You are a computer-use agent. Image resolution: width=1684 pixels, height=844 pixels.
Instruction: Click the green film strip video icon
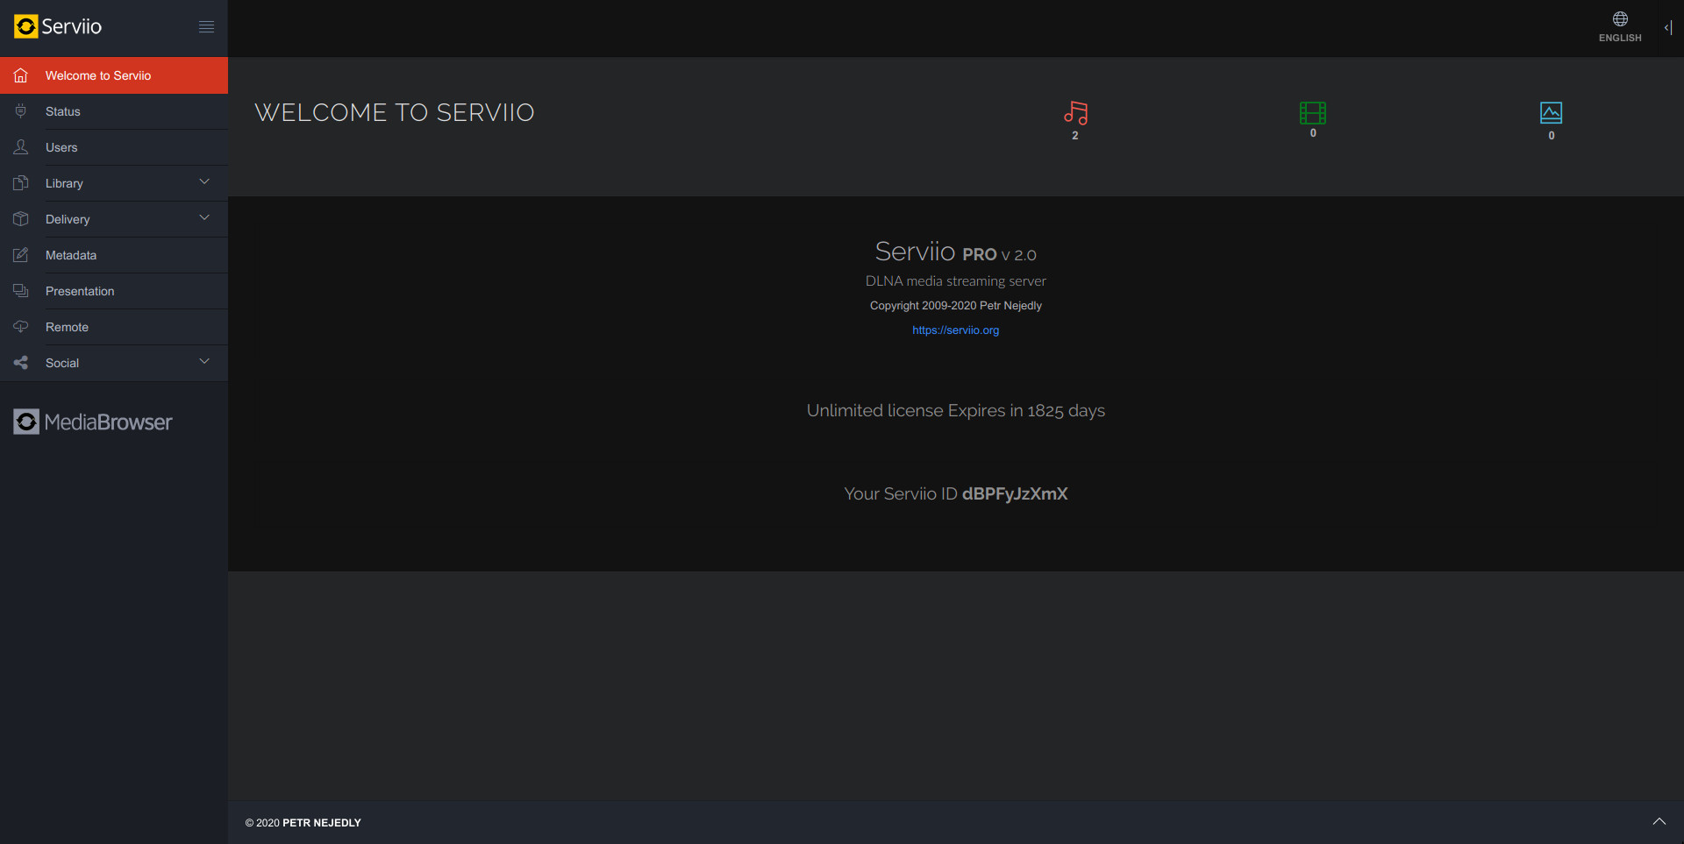[1313, 112]
